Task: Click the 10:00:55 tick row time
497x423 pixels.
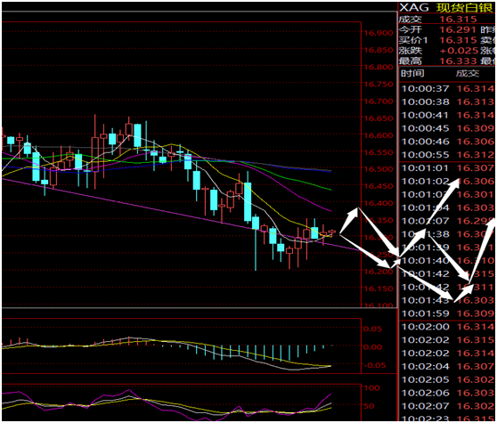Action: click(426, 155)
